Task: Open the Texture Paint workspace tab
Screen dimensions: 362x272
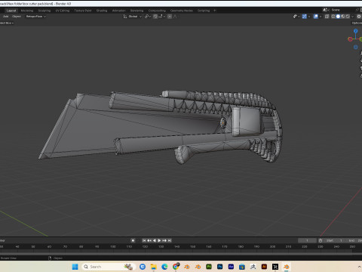Action: click(83, 11)
